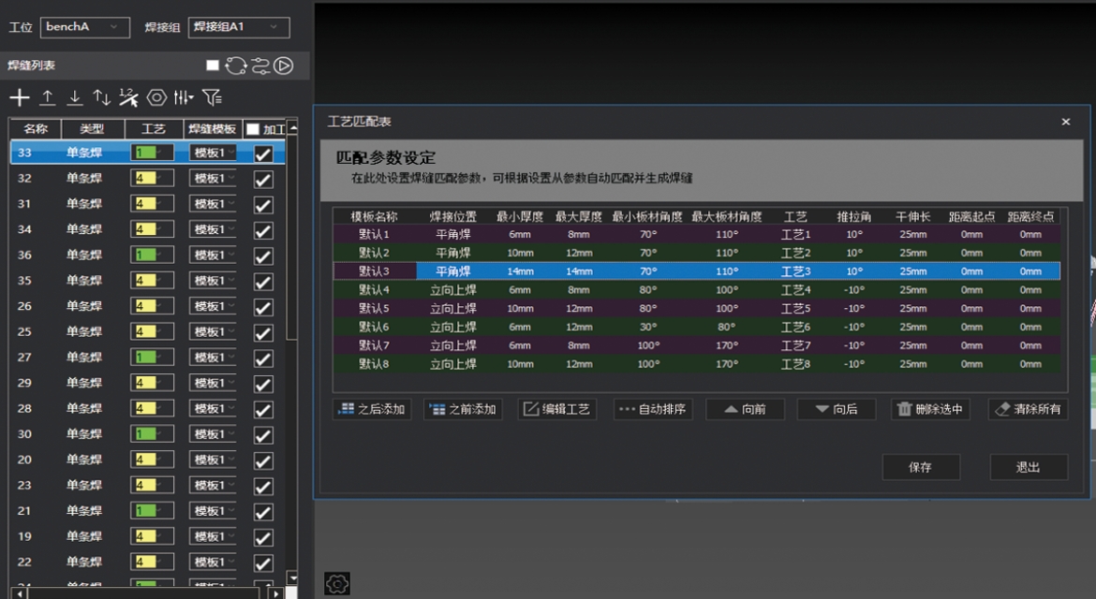Image resolution: width=1096 pixels, height=599 pixels.
Task: Disable the checkbox for weld row 20
Action: coord(261,460)
